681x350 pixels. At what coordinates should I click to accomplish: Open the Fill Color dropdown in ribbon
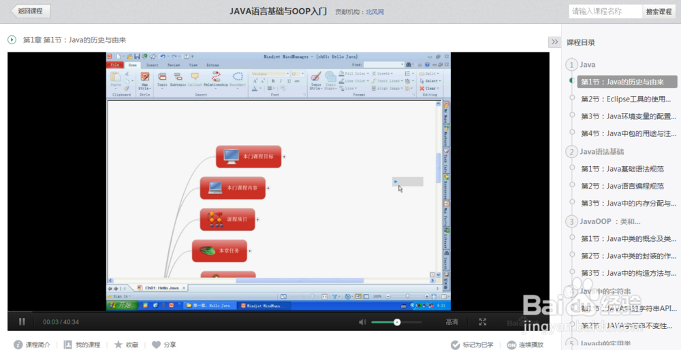[x=354, y=74]
